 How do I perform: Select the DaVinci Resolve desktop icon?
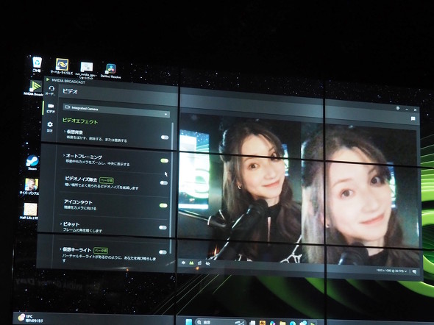111,71
